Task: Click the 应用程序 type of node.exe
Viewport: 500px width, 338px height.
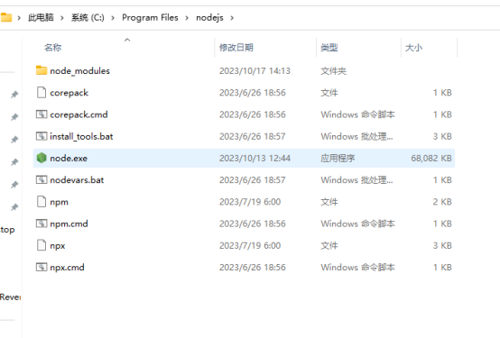Action: pyautogui.click(x=338, y=158)
